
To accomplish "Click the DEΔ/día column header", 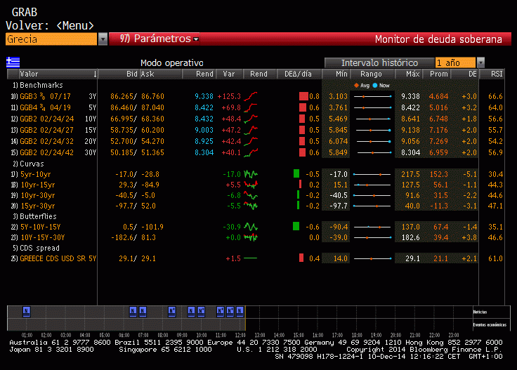I will 298,74.
